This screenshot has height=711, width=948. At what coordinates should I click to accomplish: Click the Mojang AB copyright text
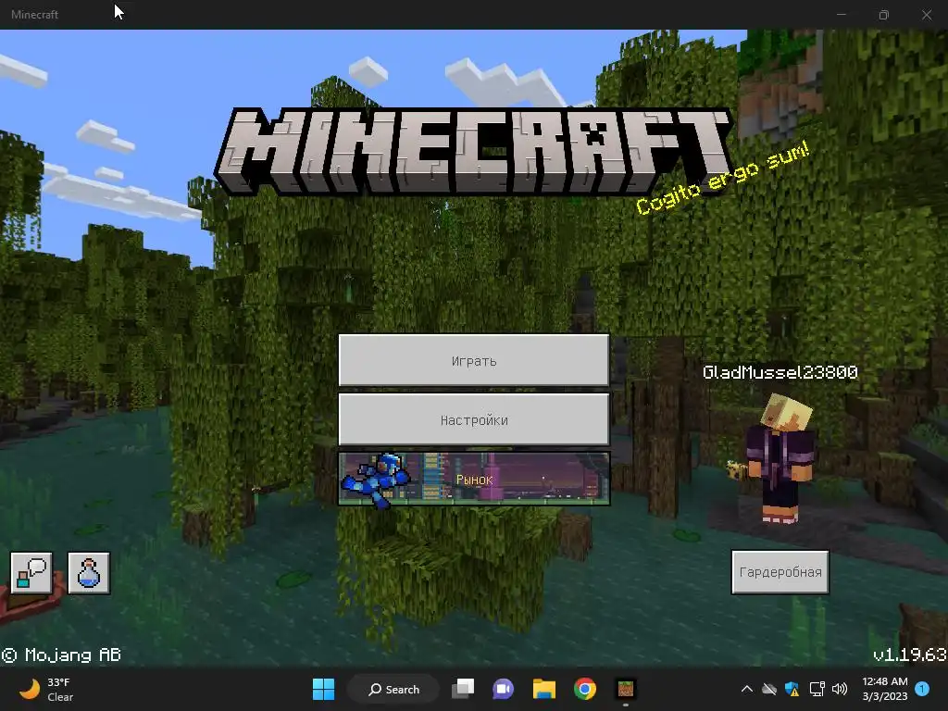(x=61, y=655)
